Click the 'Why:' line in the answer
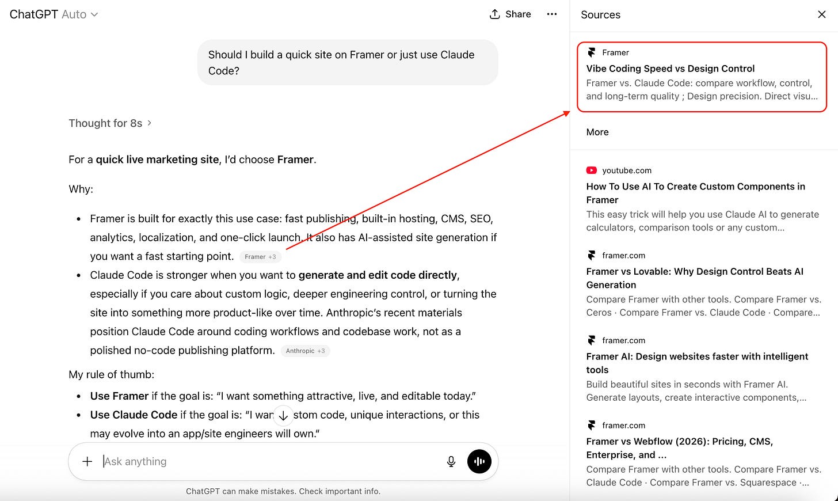This screenshot has height=501, width=838. tap(81, 189)
